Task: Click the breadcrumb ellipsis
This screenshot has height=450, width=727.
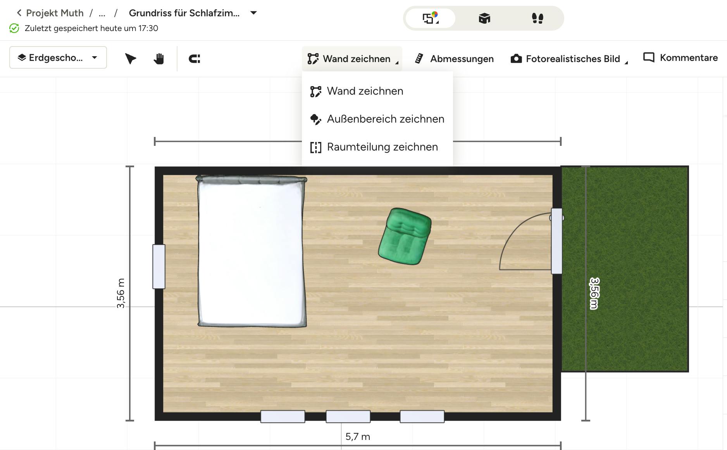Action: pos(102,13)
